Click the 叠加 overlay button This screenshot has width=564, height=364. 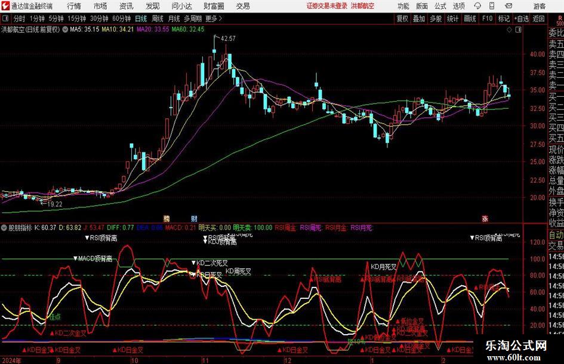[x=419, y=19]
